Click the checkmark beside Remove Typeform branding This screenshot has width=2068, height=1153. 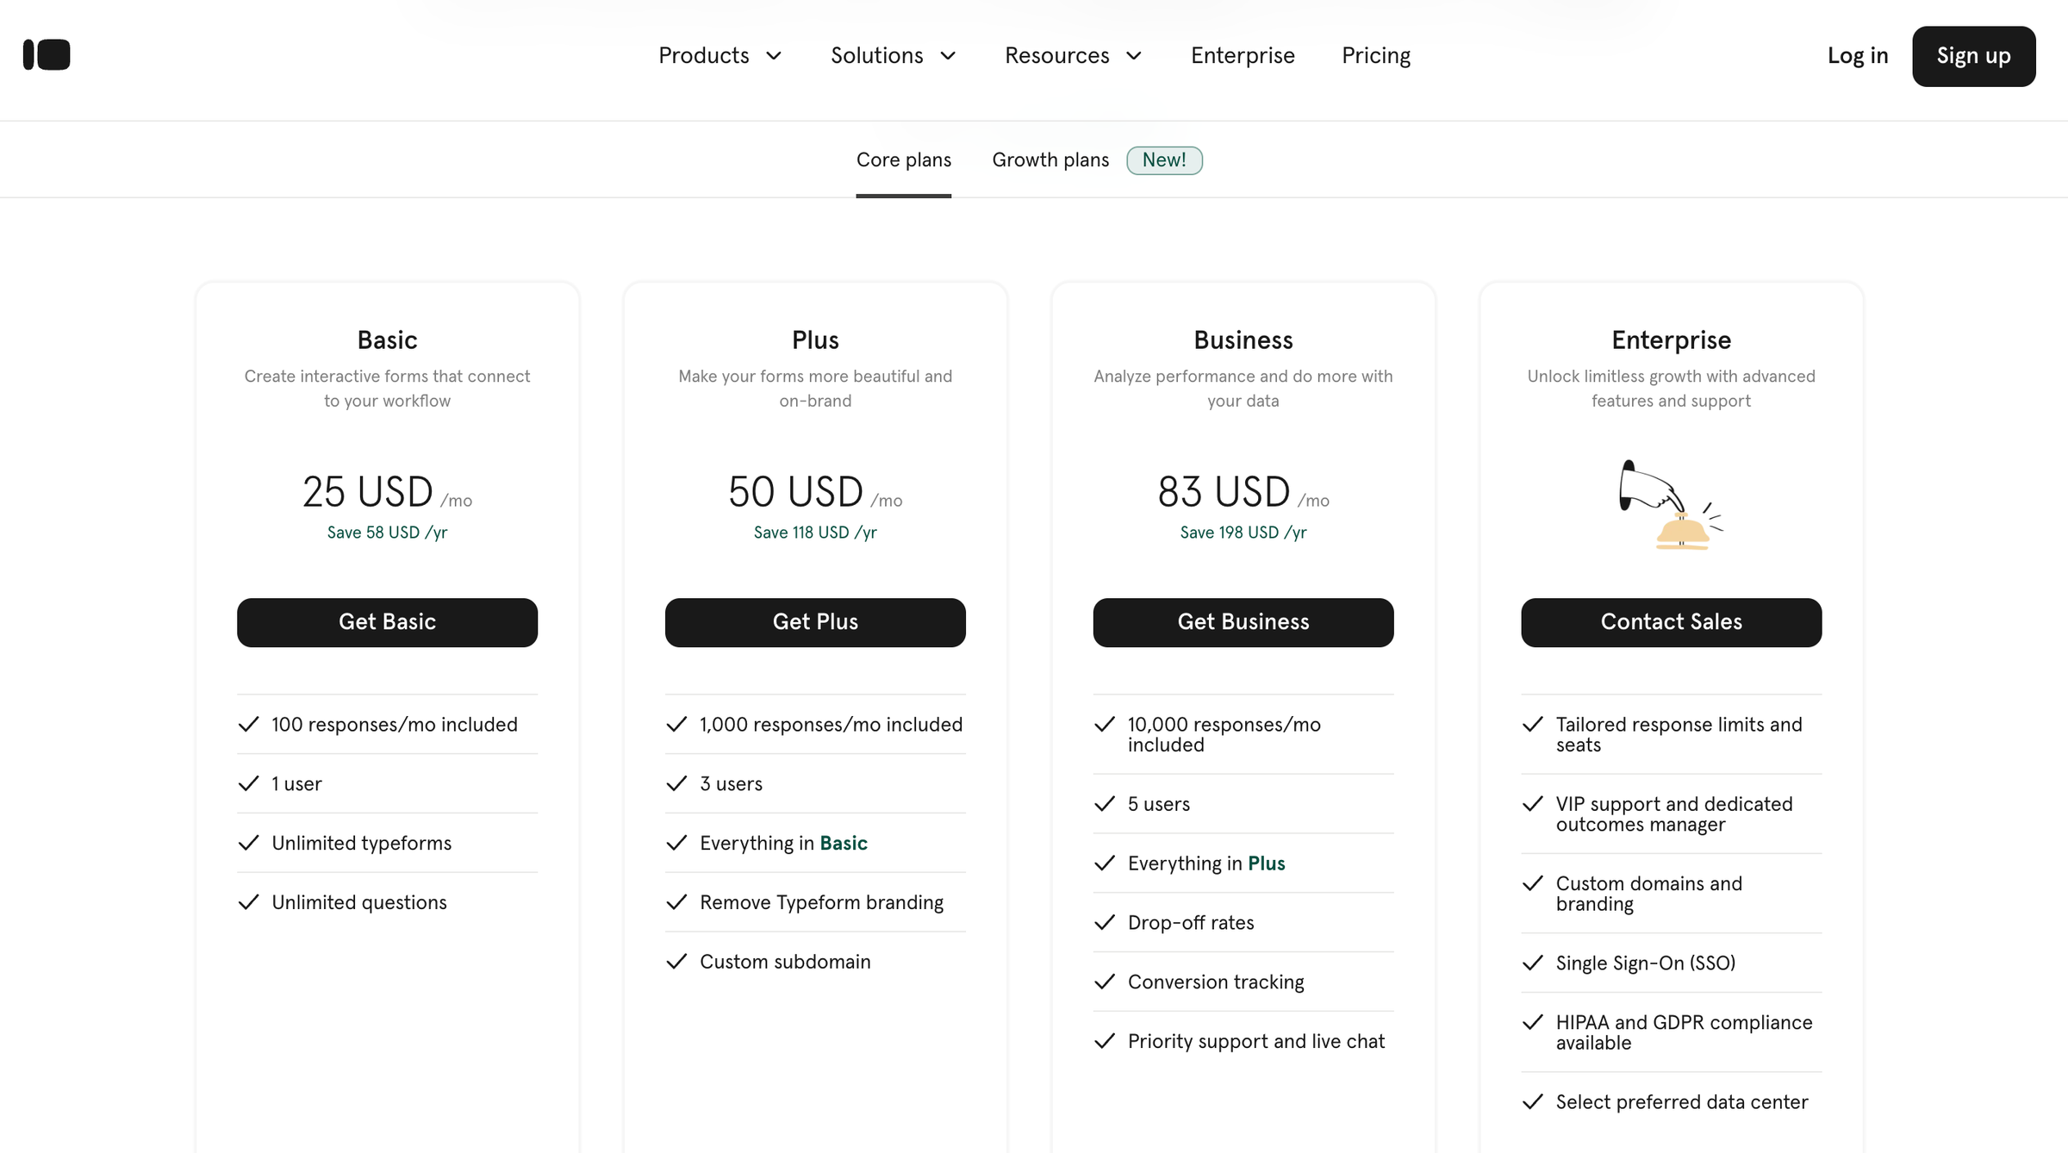point(676,902)
